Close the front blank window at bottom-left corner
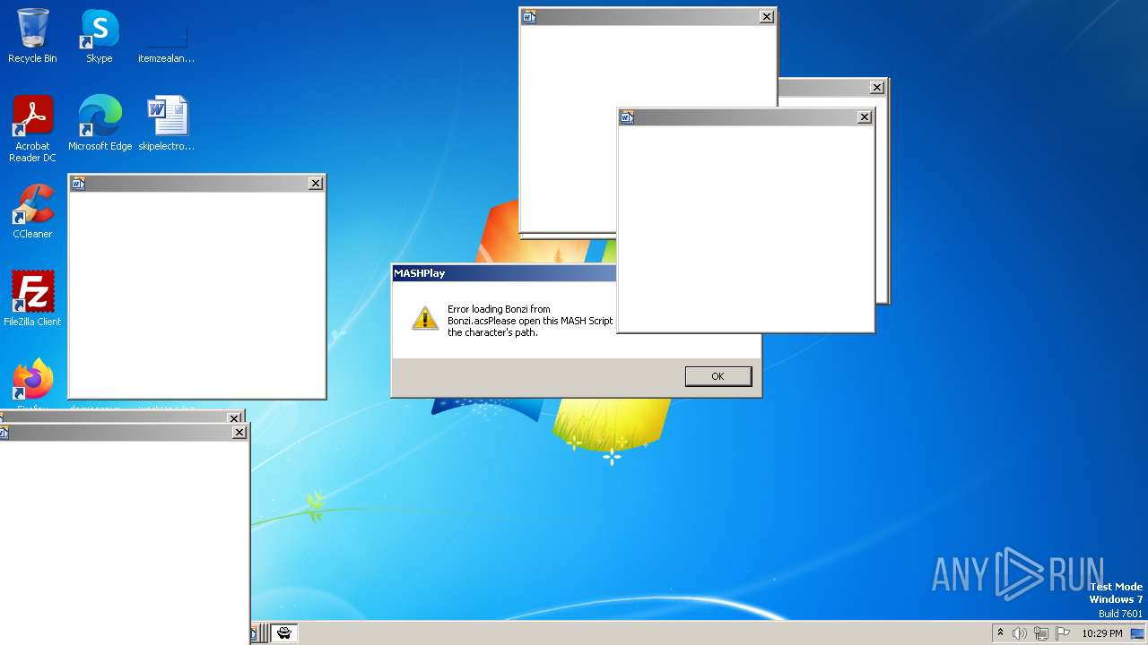Screen dimensions: 1148x645 (x=239, y=433)
